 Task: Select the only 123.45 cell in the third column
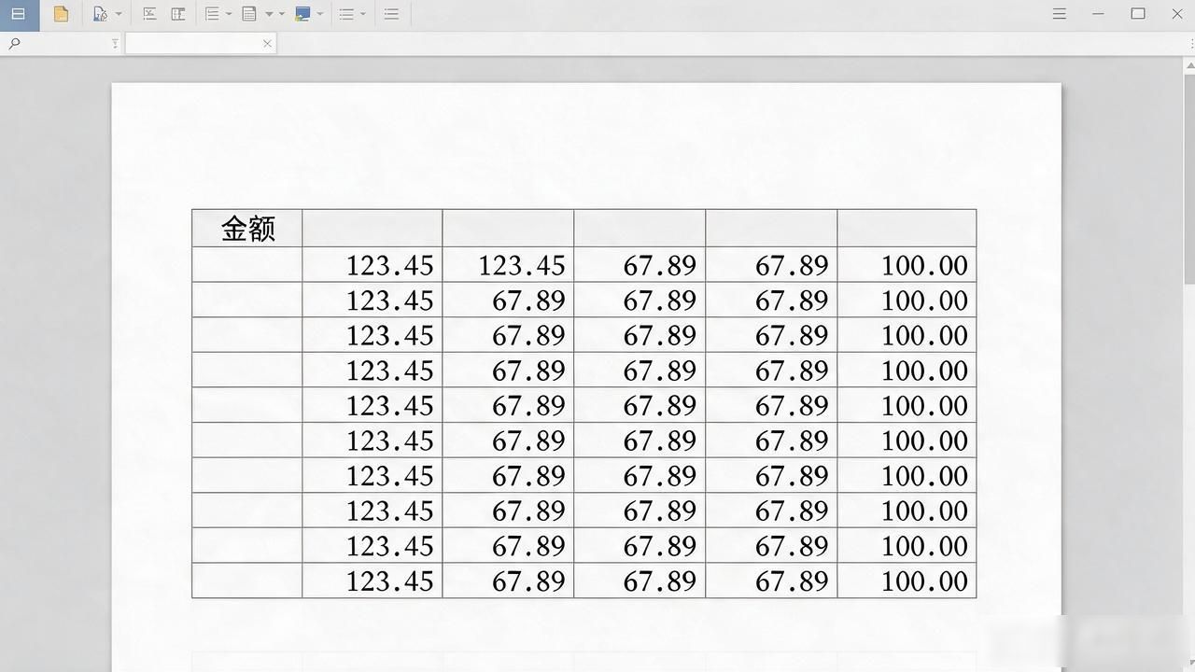pos(508,265)
